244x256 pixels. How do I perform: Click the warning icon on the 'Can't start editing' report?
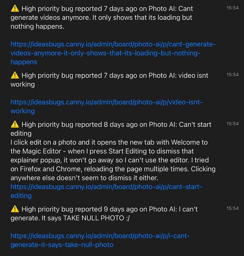[x=15, y=124]
